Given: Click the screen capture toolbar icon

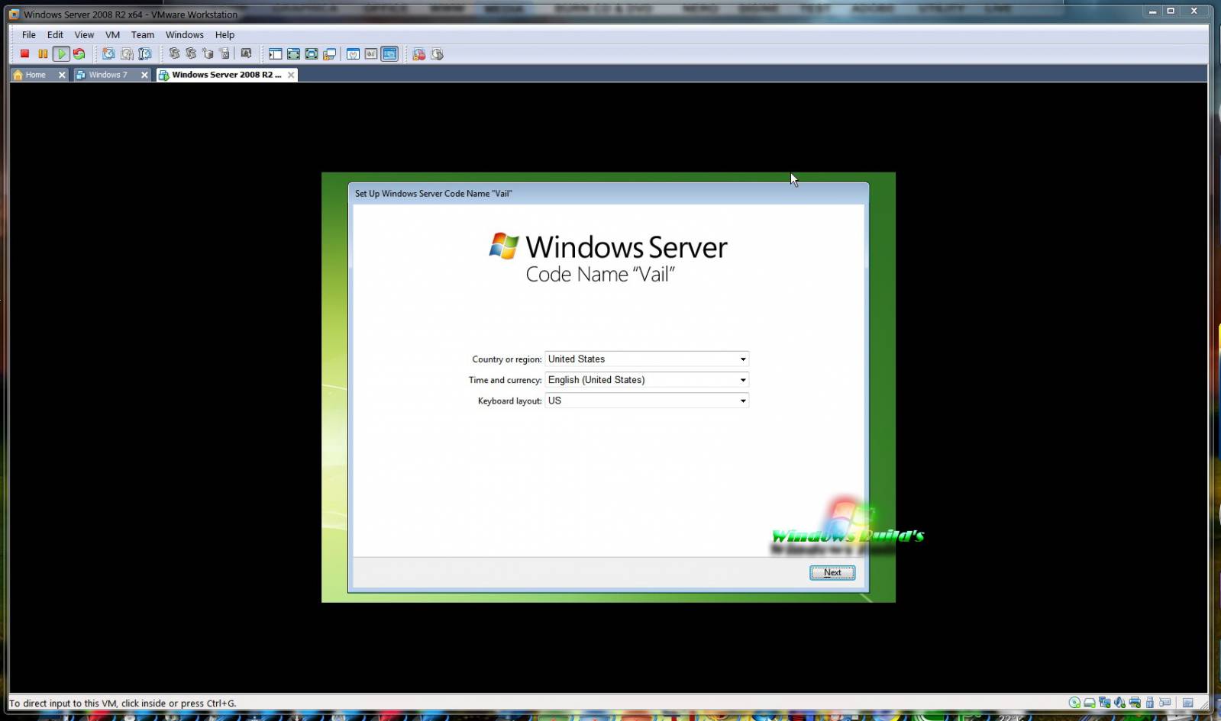Looking at the screenshot, I should 246,54.
